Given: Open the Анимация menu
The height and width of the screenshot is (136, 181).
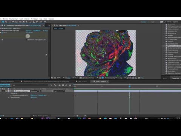Looking at the screenshot, I should 34,19.
